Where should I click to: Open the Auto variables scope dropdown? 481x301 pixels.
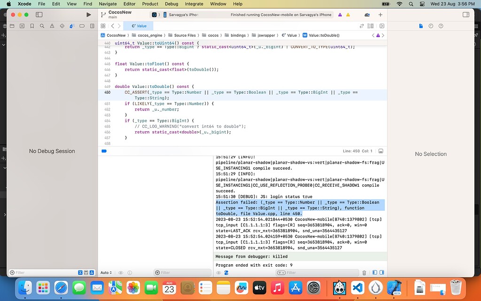click(x=107, y=273)
